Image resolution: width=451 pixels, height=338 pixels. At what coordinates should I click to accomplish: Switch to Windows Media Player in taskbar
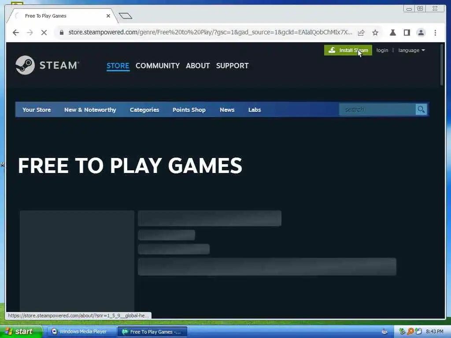[81, 332]
